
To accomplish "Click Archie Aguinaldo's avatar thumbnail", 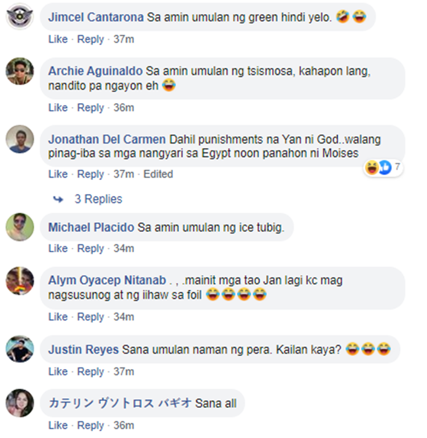I will 20,71.
